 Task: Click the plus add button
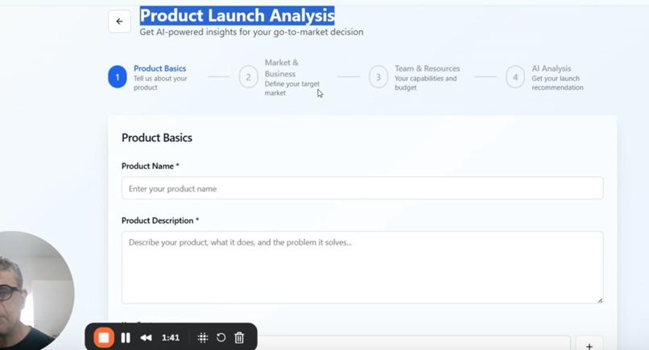coord(589,344)
